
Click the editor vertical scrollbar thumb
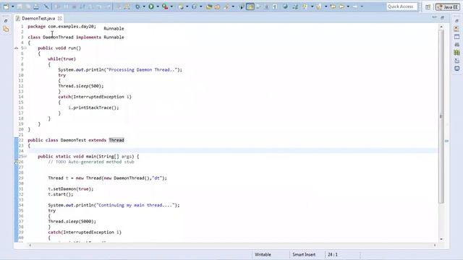(441, 116)
